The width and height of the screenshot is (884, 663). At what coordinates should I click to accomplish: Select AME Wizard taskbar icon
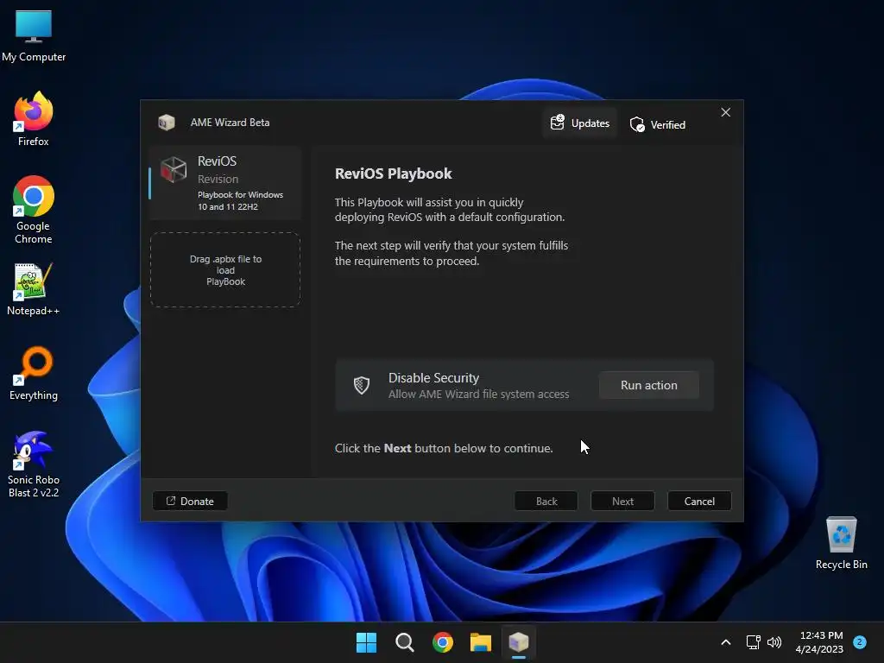[x=519, y=642]
